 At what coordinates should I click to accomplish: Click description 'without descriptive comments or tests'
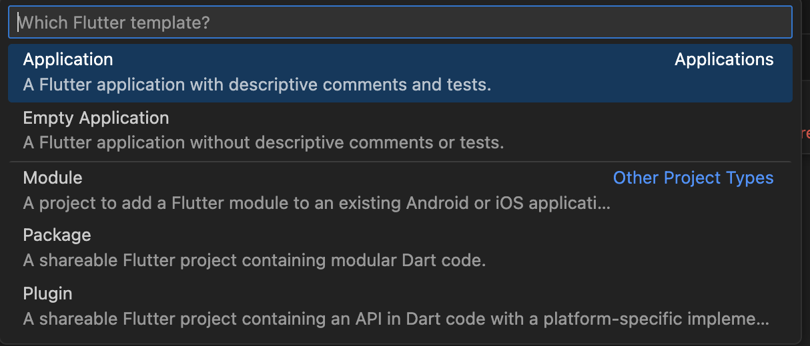click(x=264, y=143)
